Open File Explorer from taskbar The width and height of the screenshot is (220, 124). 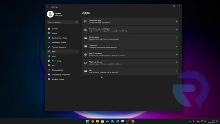(x=97, y=121)
